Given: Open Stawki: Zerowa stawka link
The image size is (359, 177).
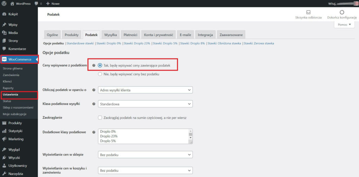Looking at the screenshot, I should (x=259, y=43).
